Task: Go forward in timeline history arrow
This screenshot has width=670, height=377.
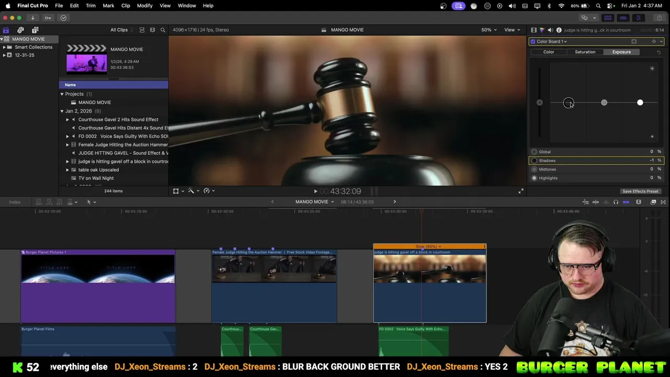Action: 395,202
